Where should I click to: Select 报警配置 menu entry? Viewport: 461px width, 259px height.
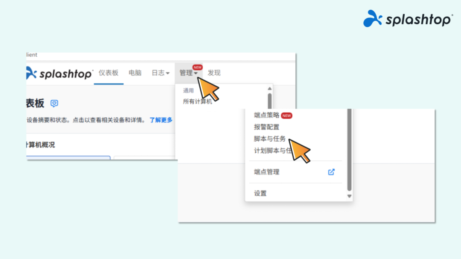pyautogui.click(x=267, y=127)
